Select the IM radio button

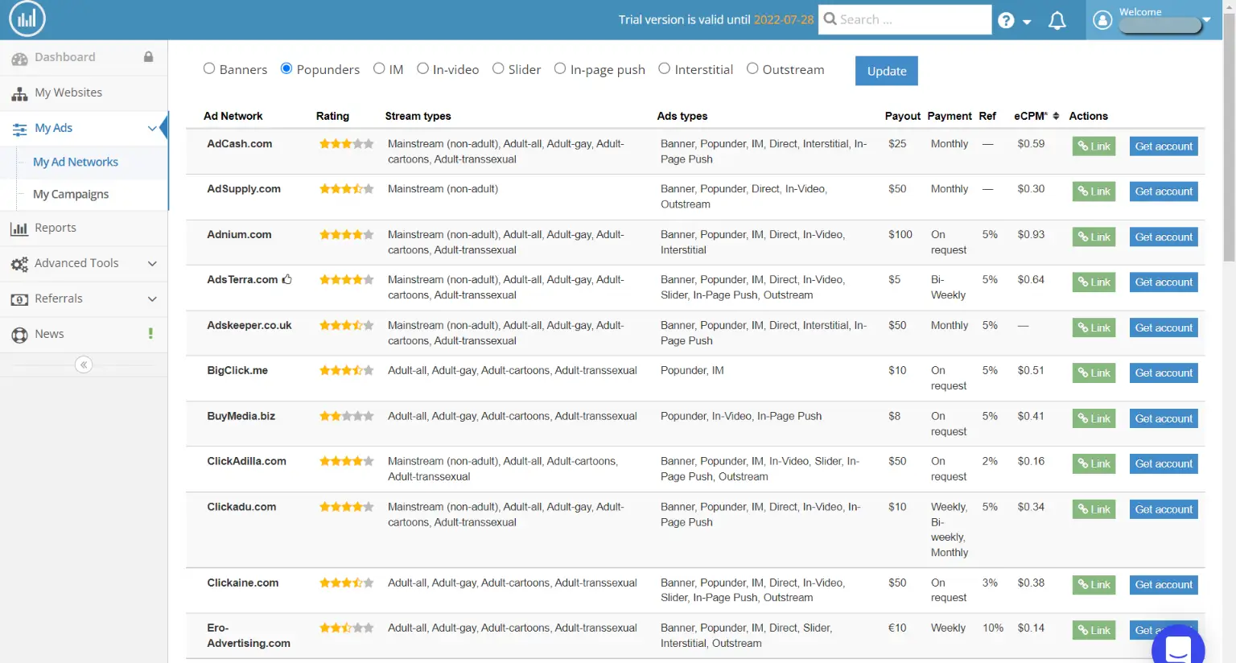pyautogui.click(x=379, y=68)
